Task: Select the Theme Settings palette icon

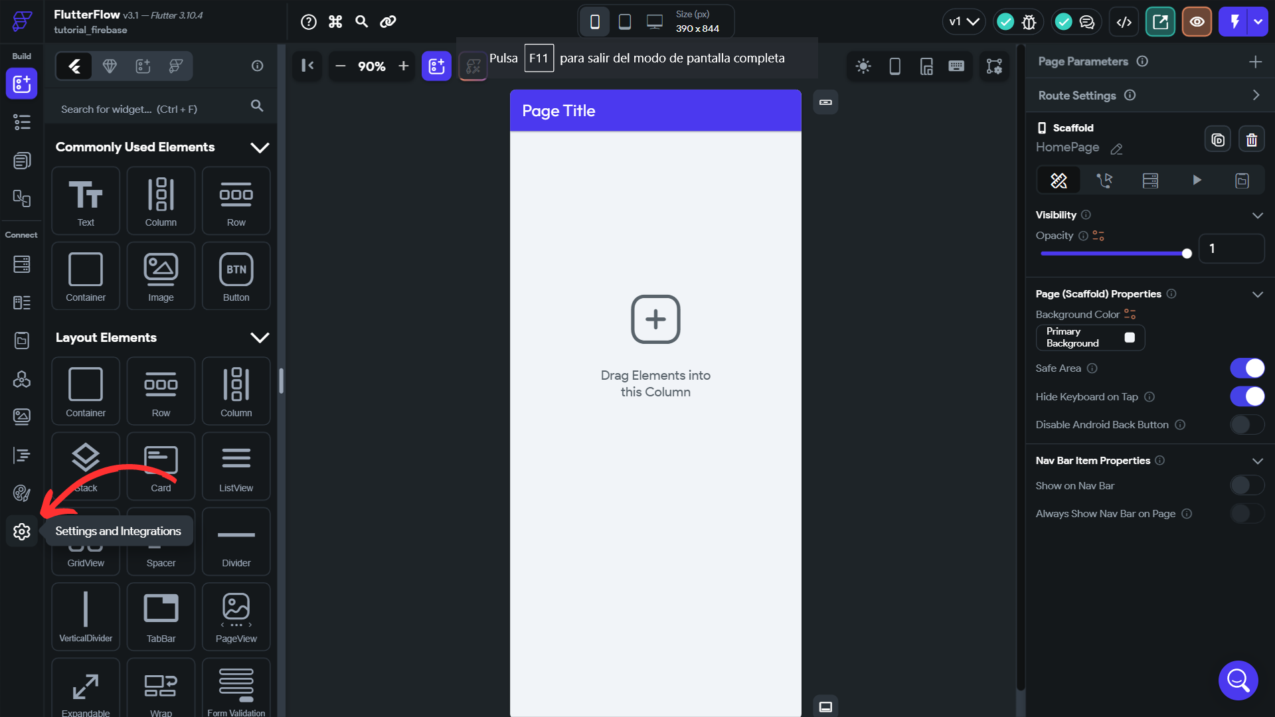Action: 22,493
